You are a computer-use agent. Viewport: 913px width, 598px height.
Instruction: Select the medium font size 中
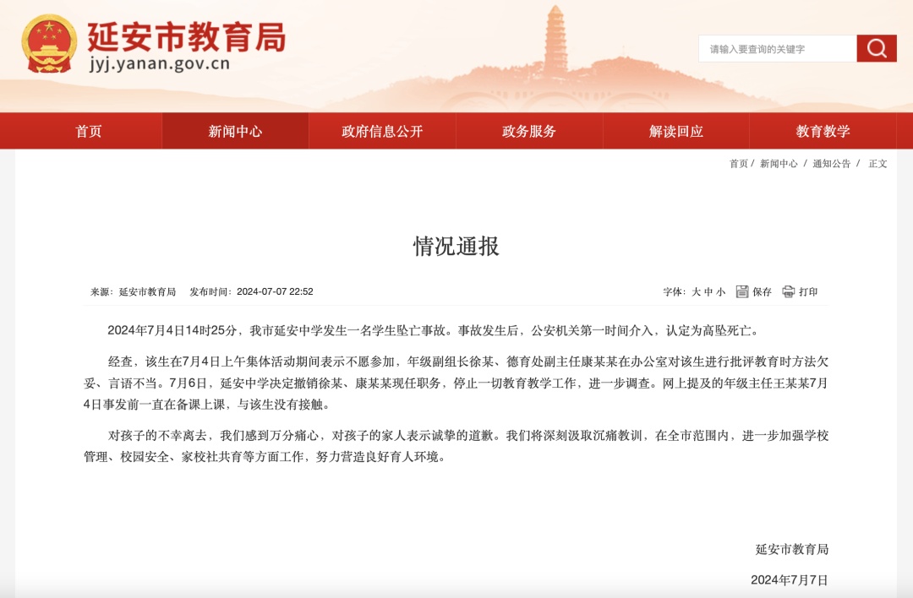[707, 293]
